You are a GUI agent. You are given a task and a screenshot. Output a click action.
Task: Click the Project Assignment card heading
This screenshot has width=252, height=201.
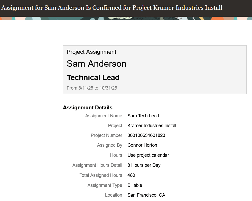[91, 52]
